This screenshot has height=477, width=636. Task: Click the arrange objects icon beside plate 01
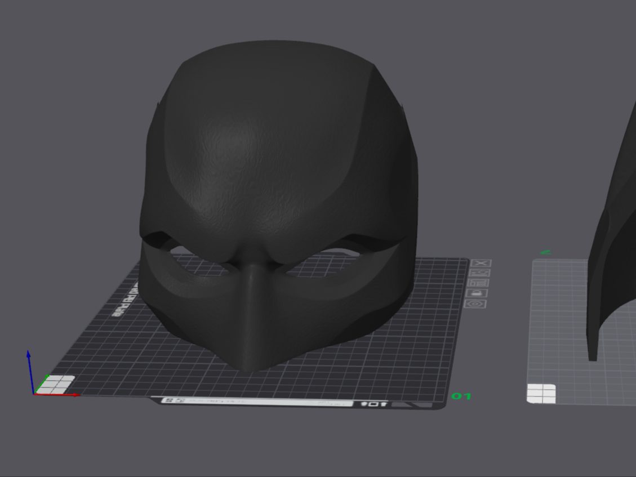coord(478,283)
